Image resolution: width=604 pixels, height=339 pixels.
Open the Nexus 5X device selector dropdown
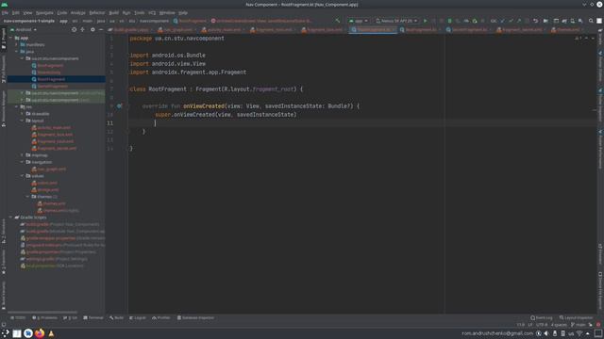[x=396, y=21]
